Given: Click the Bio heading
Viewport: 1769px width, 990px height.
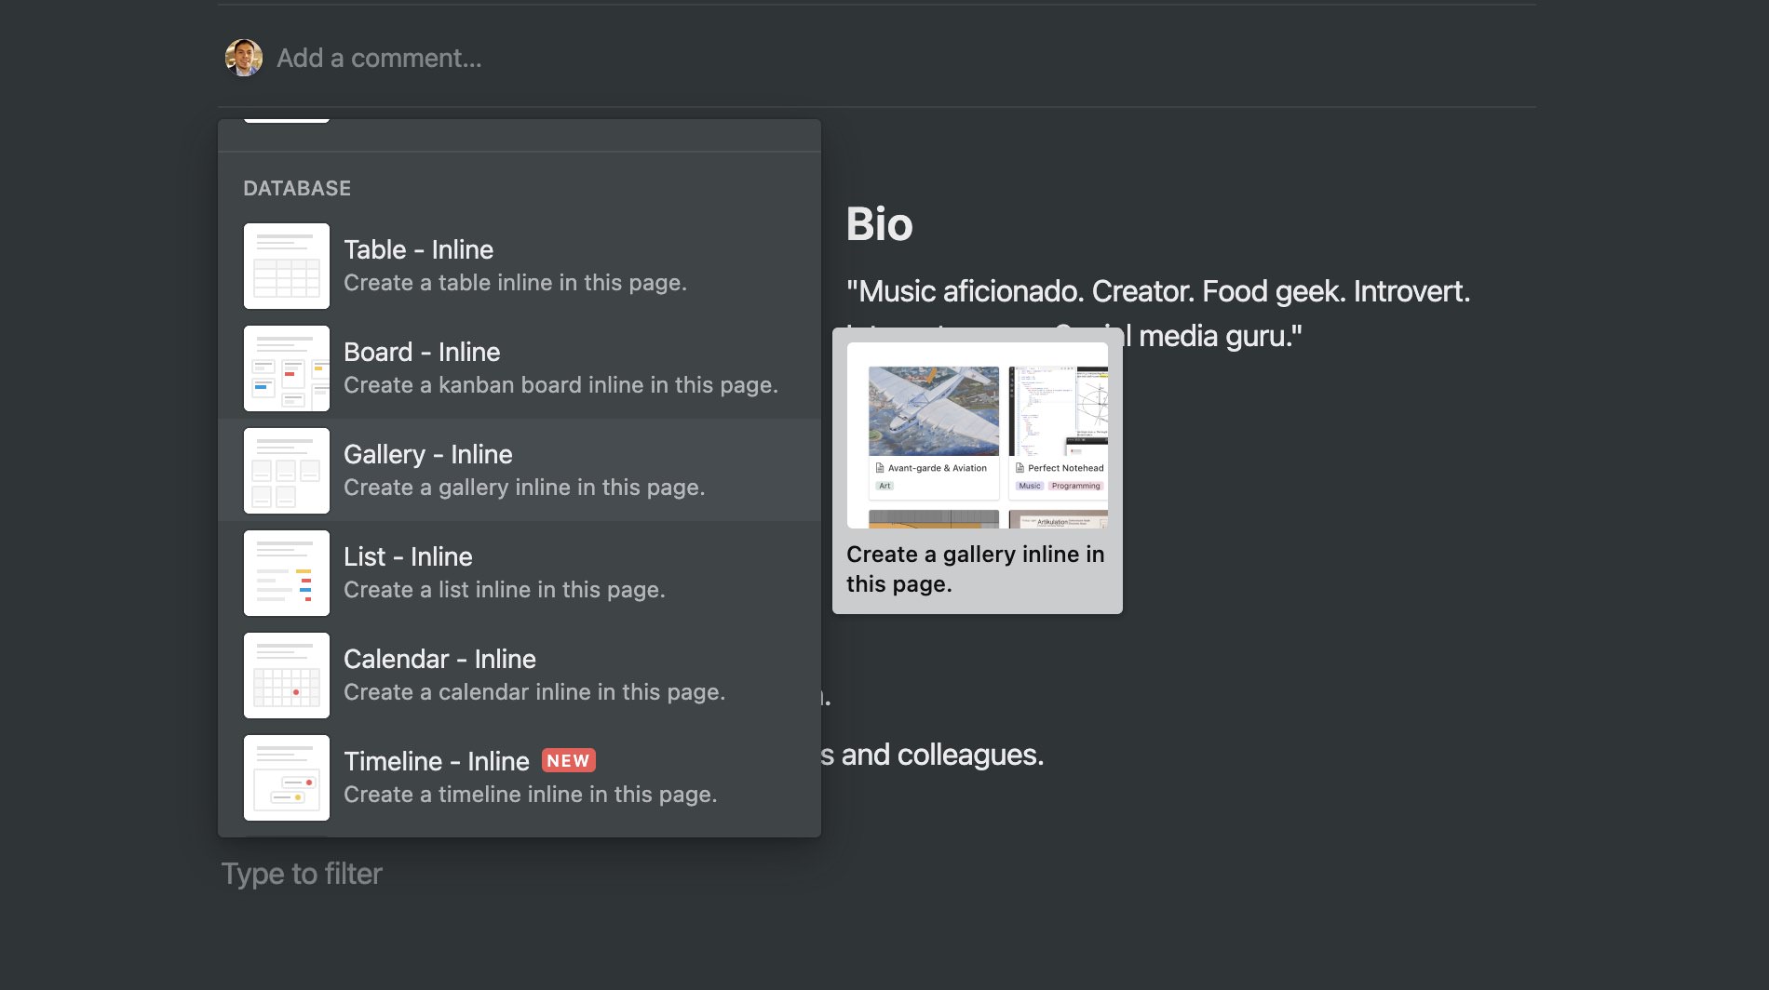Looking at the screenshot, I should [x=880, y=224].
